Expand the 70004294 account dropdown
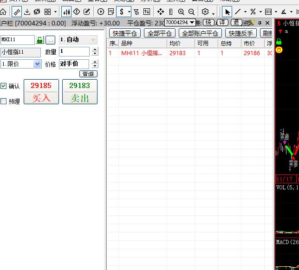Viewport: 299px width, 270px height. (180, 22)
